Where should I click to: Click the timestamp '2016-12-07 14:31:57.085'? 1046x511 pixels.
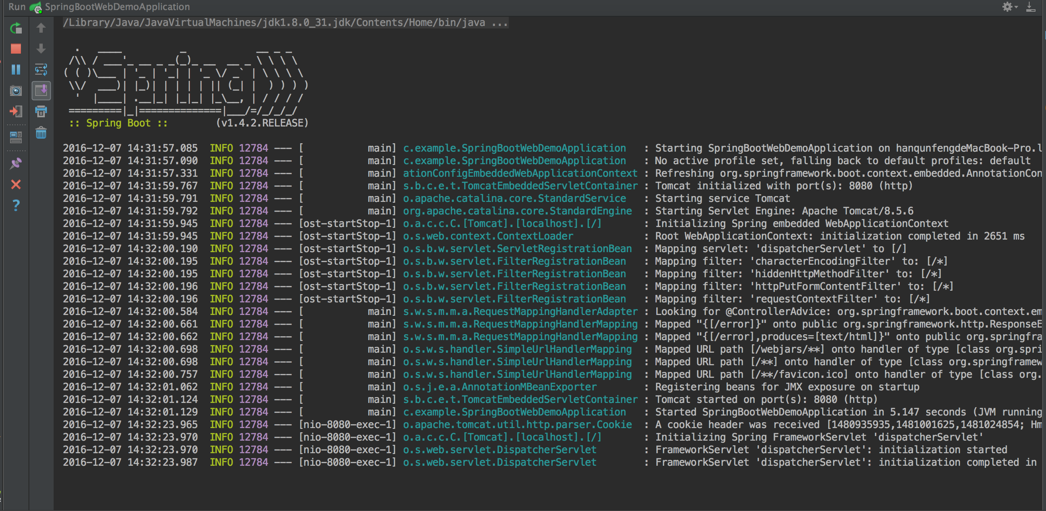tap(130, 148)
